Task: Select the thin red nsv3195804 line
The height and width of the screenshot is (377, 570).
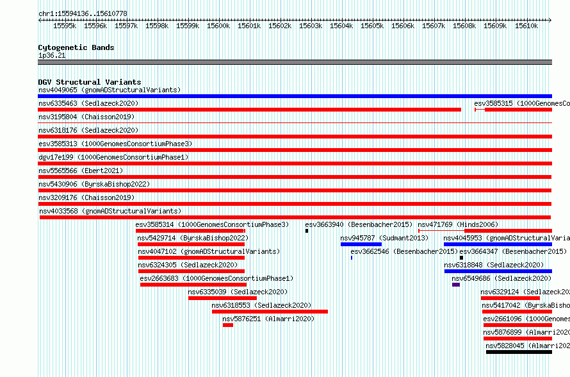Action: click(295, 123)
